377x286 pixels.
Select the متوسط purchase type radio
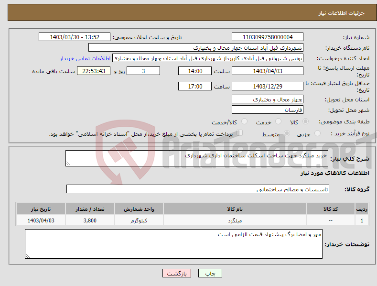pos(287,133)
